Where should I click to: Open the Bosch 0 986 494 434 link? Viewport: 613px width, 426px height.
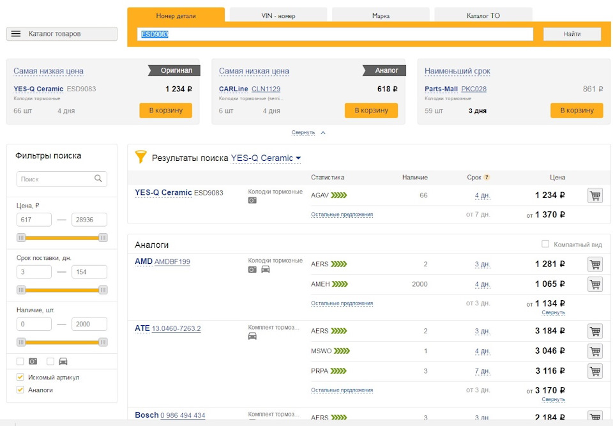[183, 415]
